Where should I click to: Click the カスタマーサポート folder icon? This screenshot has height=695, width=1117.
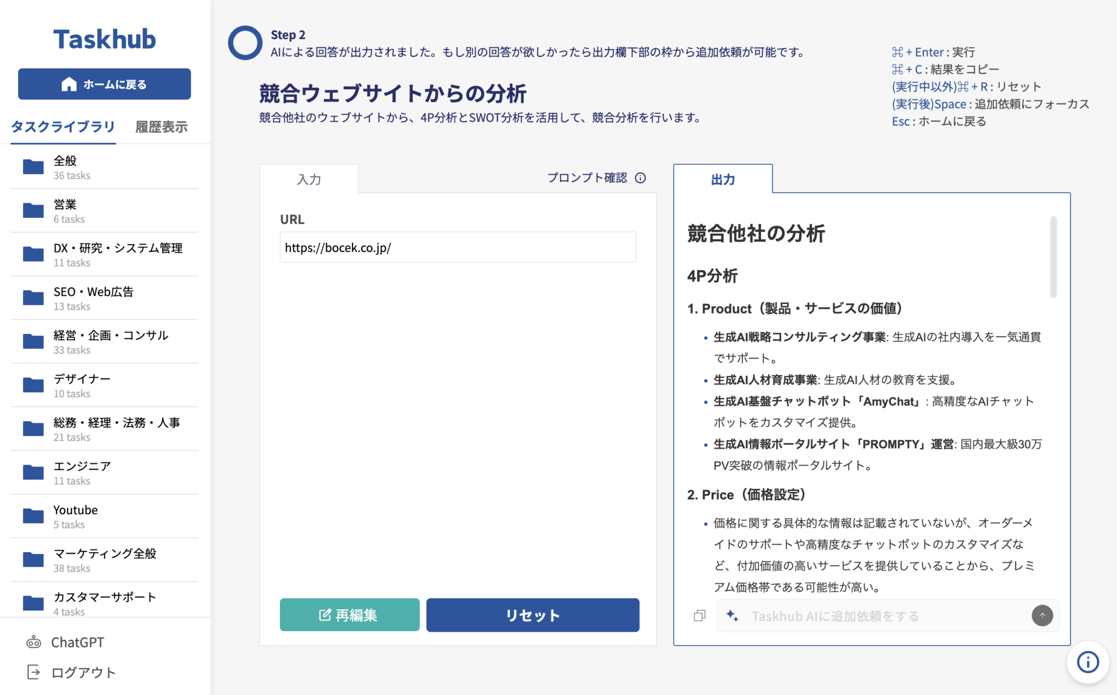(33, 603)
